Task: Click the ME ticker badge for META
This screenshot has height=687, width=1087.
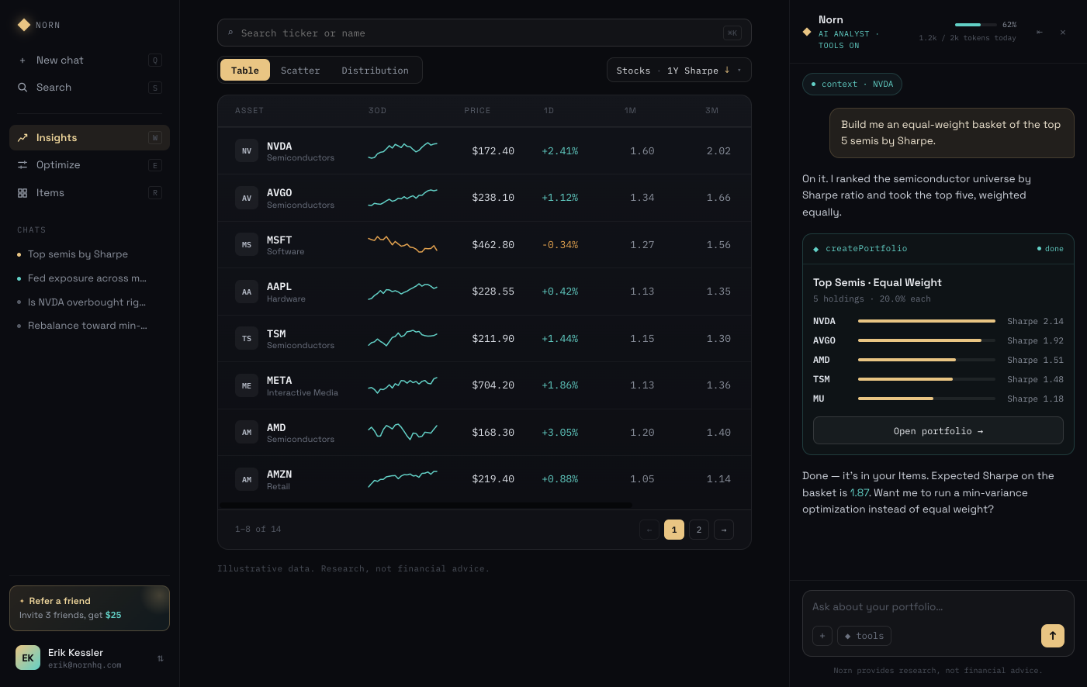Action: pos(247,385)
